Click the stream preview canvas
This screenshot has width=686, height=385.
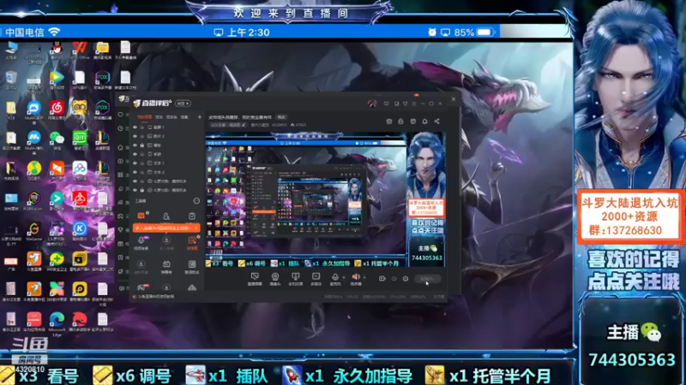point(326,200)
